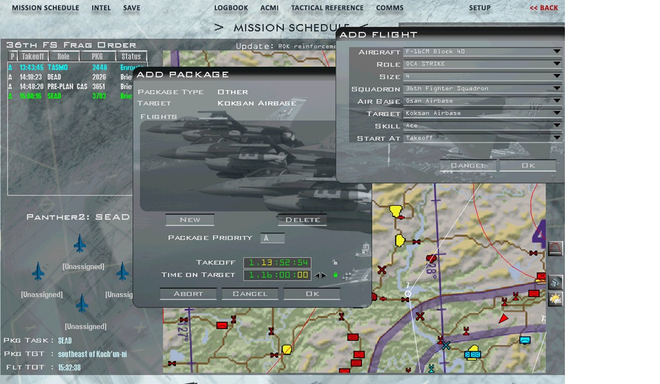Select the DEAD flight row in frag order
The height and width of the screenshot is (384, 660).
pyautogui.click(x=70, y=77)
